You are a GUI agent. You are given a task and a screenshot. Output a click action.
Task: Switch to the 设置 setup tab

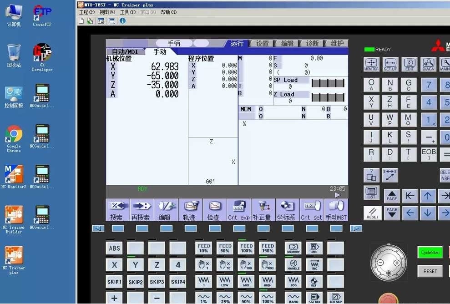(262, 43)
